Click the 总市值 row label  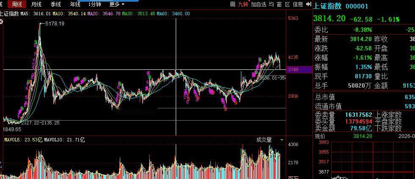(324, 97)
